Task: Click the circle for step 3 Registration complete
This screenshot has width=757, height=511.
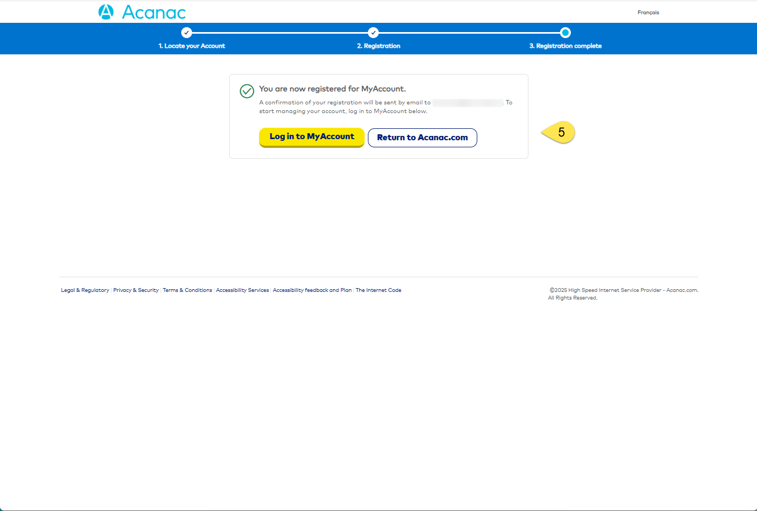Action: [565, 33]
